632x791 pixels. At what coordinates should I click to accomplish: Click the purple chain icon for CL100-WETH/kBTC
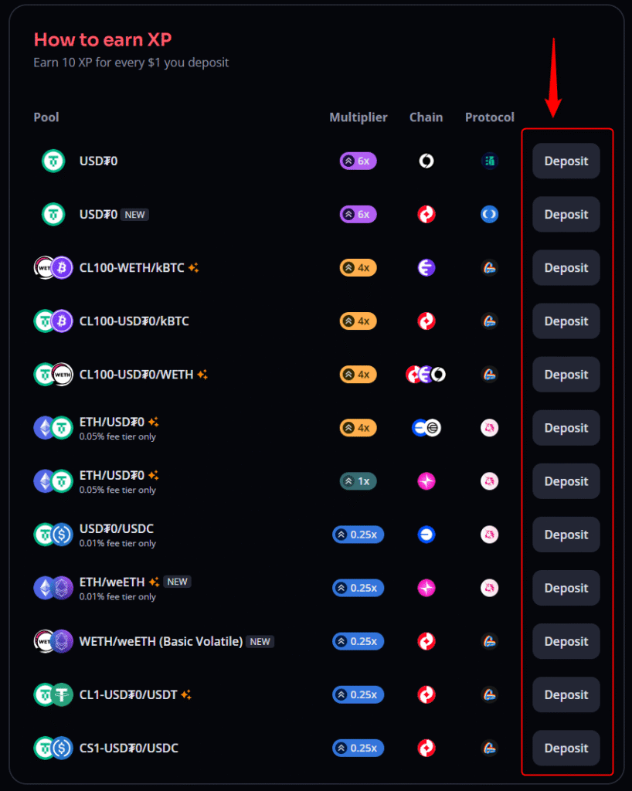point(426,267)
